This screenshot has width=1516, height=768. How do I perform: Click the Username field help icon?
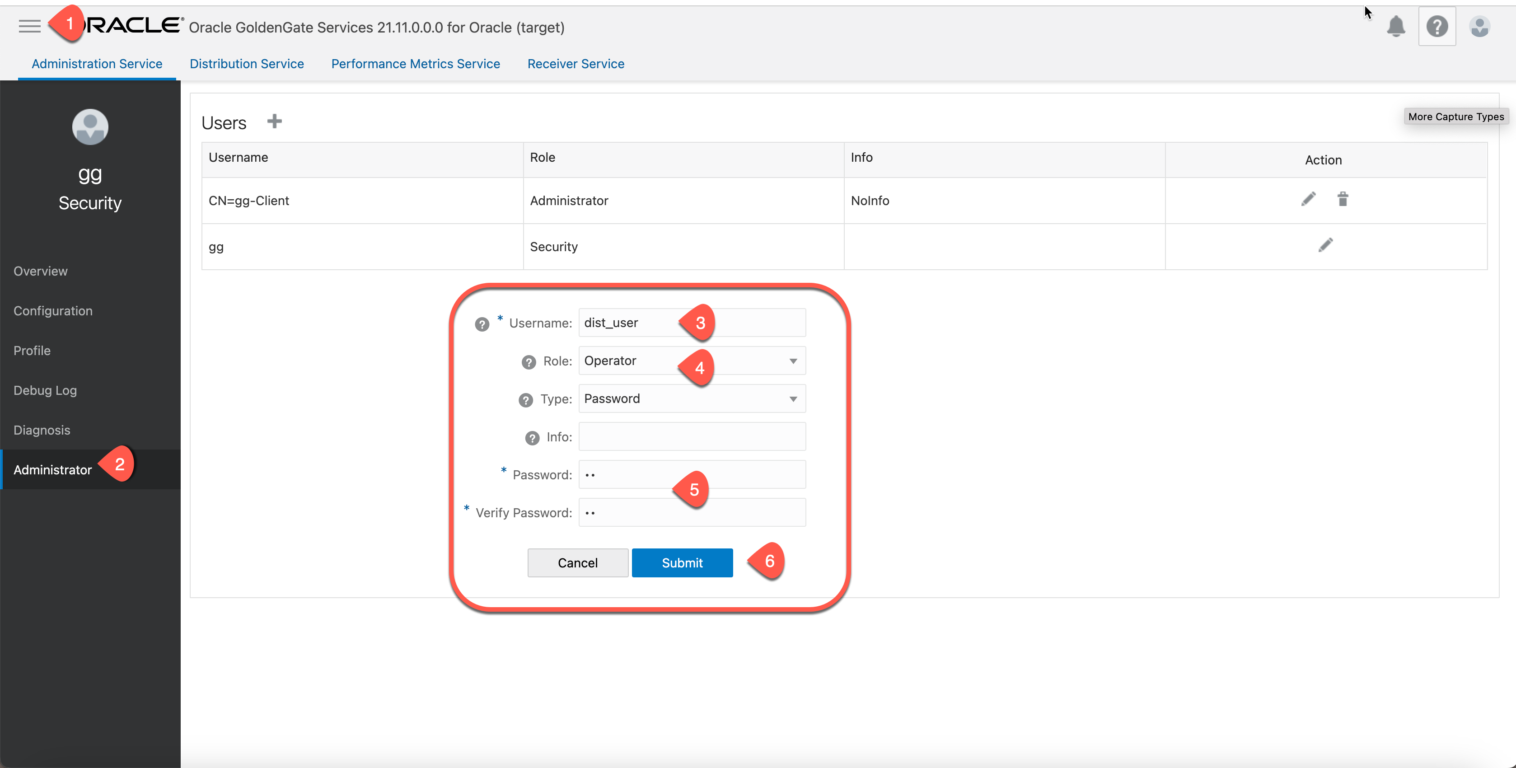pos(482,324)
